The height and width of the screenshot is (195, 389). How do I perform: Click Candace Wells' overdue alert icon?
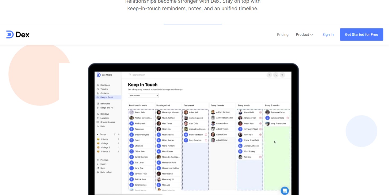click(x=288, y=118)
